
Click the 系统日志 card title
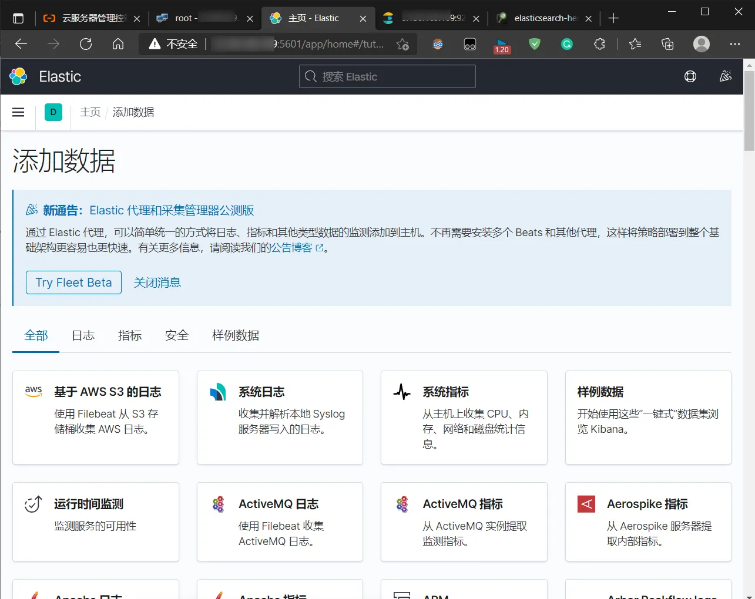click(x=261, y=392)
